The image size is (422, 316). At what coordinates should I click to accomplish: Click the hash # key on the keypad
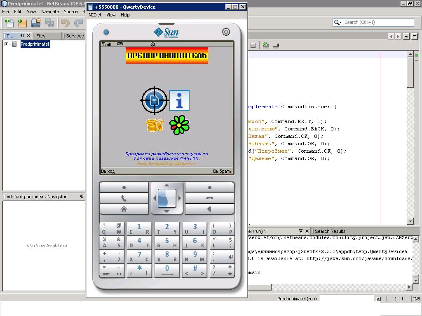tap(195, 270)
